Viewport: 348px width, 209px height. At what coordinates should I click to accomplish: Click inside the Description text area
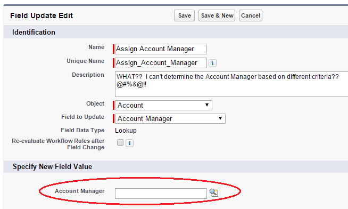coord(231,84)
